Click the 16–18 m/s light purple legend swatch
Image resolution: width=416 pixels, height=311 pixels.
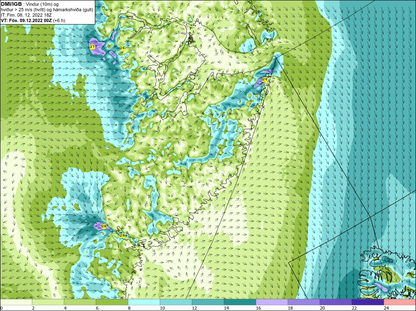pyautogui.click(x=272, y=302)
